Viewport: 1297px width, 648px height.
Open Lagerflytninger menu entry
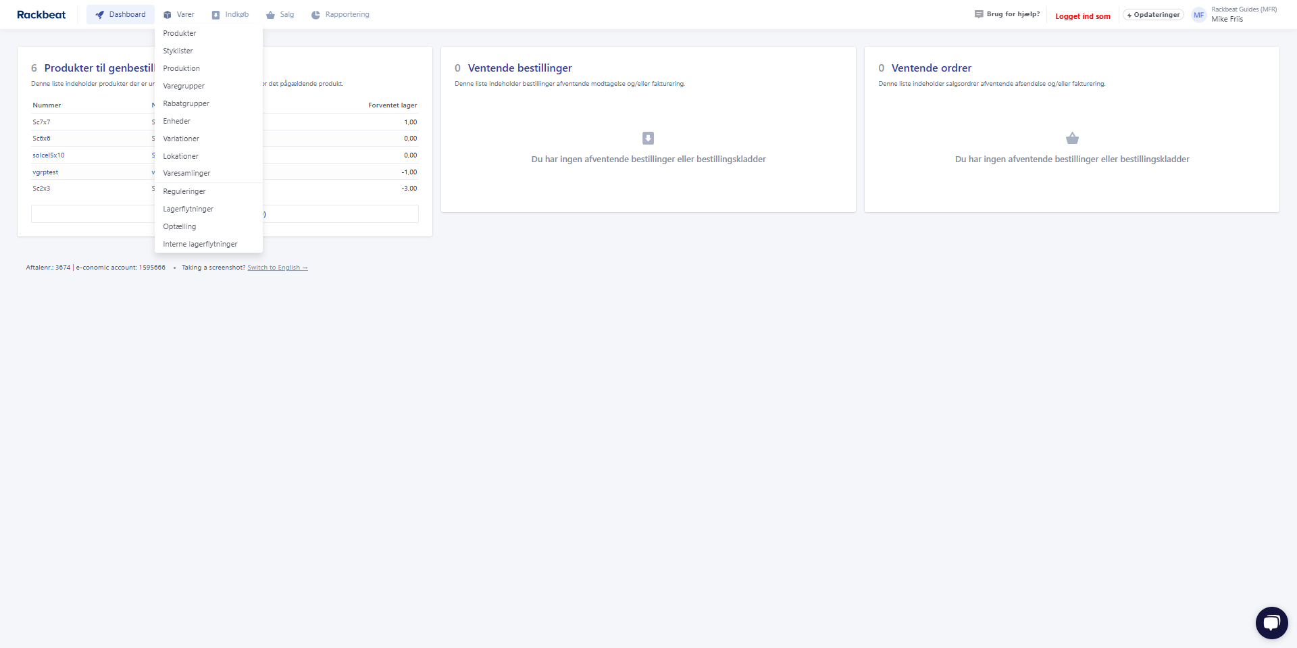coord(209,209)
